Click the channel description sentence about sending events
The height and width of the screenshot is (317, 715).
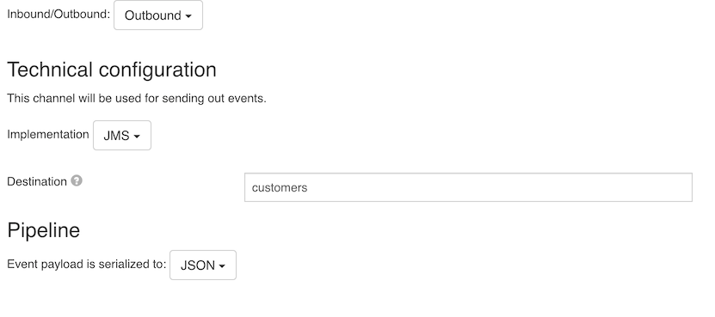pyautogui.click(x=136, y=99)
